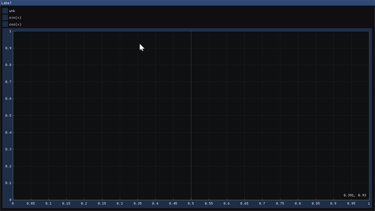Click the 0.65 x-axis tick label
This screenshot has width=375, height=211.
point(244,203)
